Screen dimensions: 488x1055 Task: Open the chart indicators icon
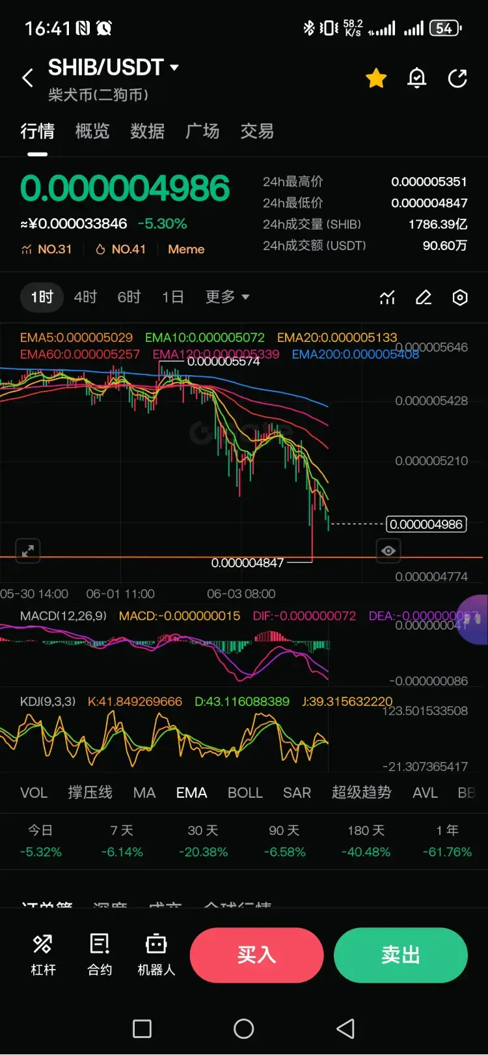(x=387, y=298)
